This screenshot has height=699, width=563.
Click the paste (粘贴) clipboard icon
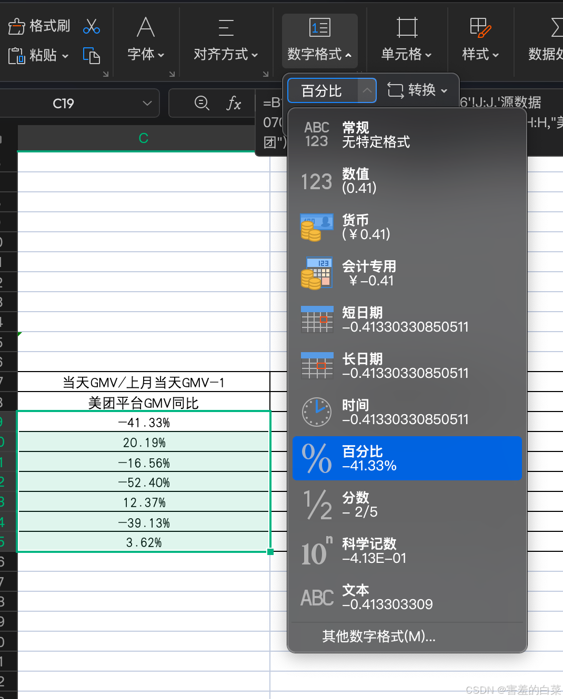pos(17,55)
